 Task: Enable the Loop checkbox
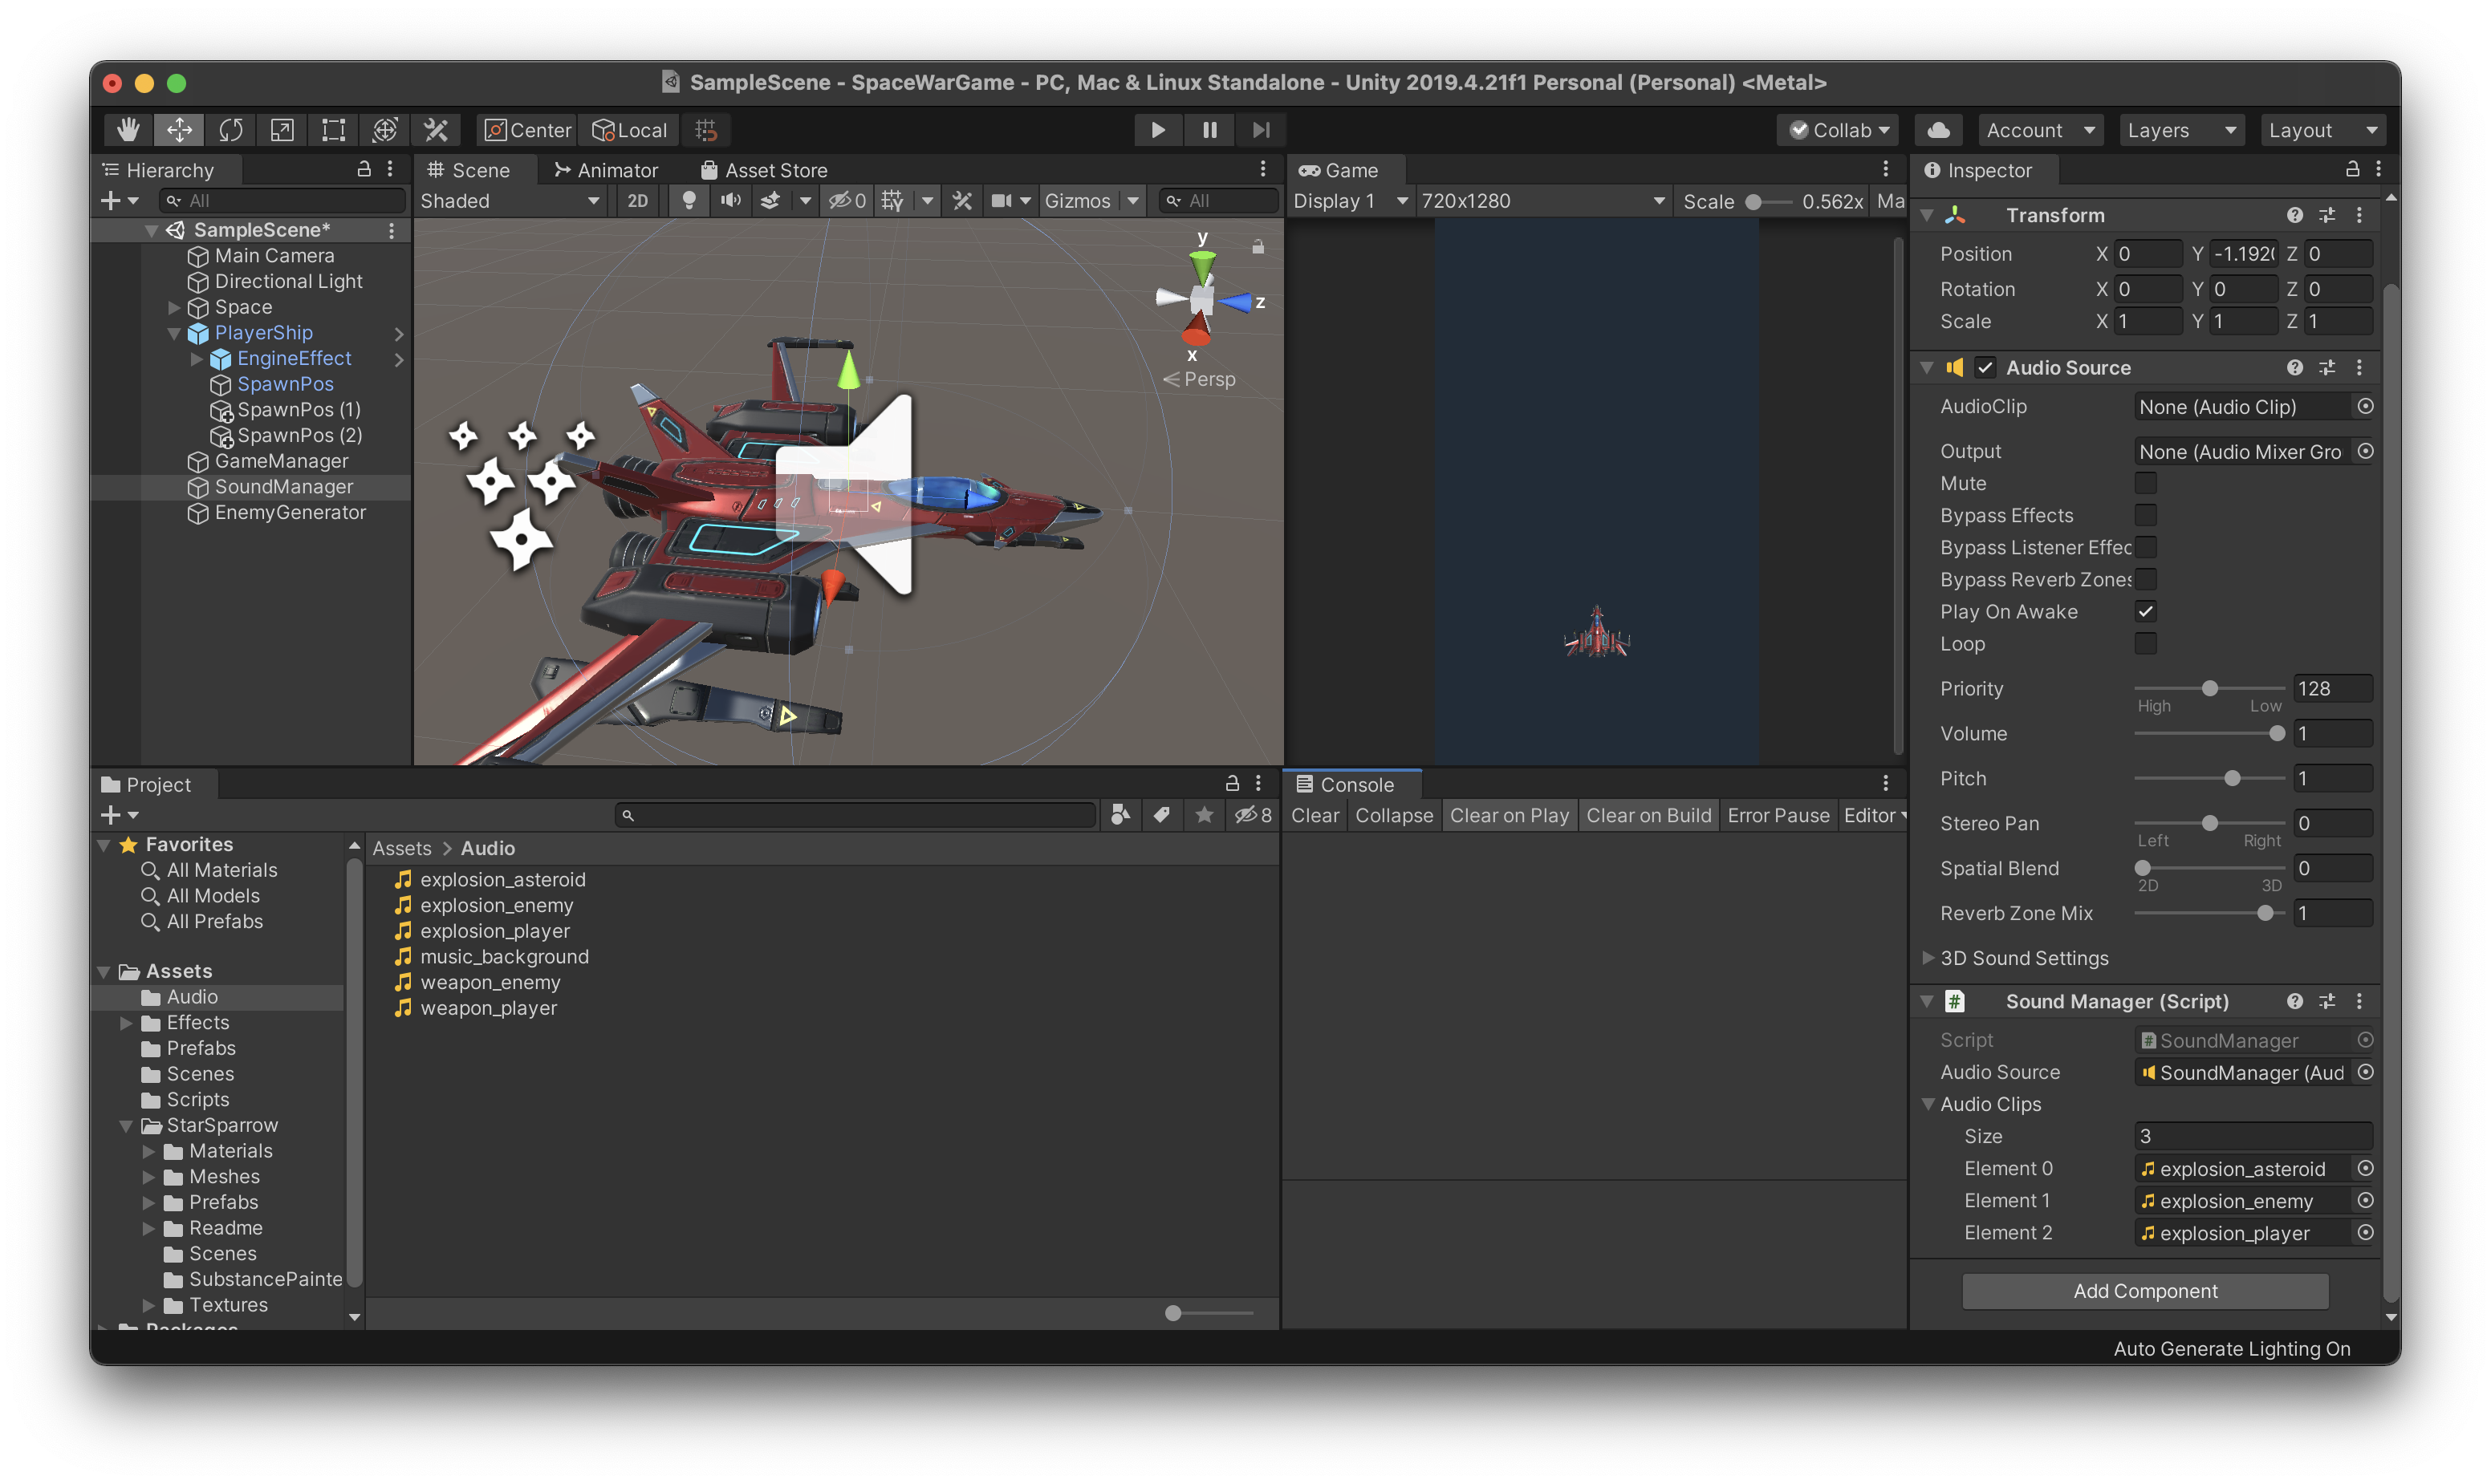2145,644
